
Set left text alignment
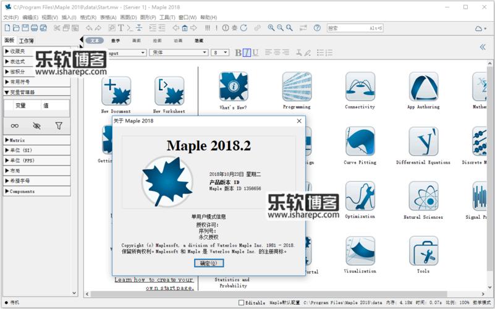coord(268,53)
